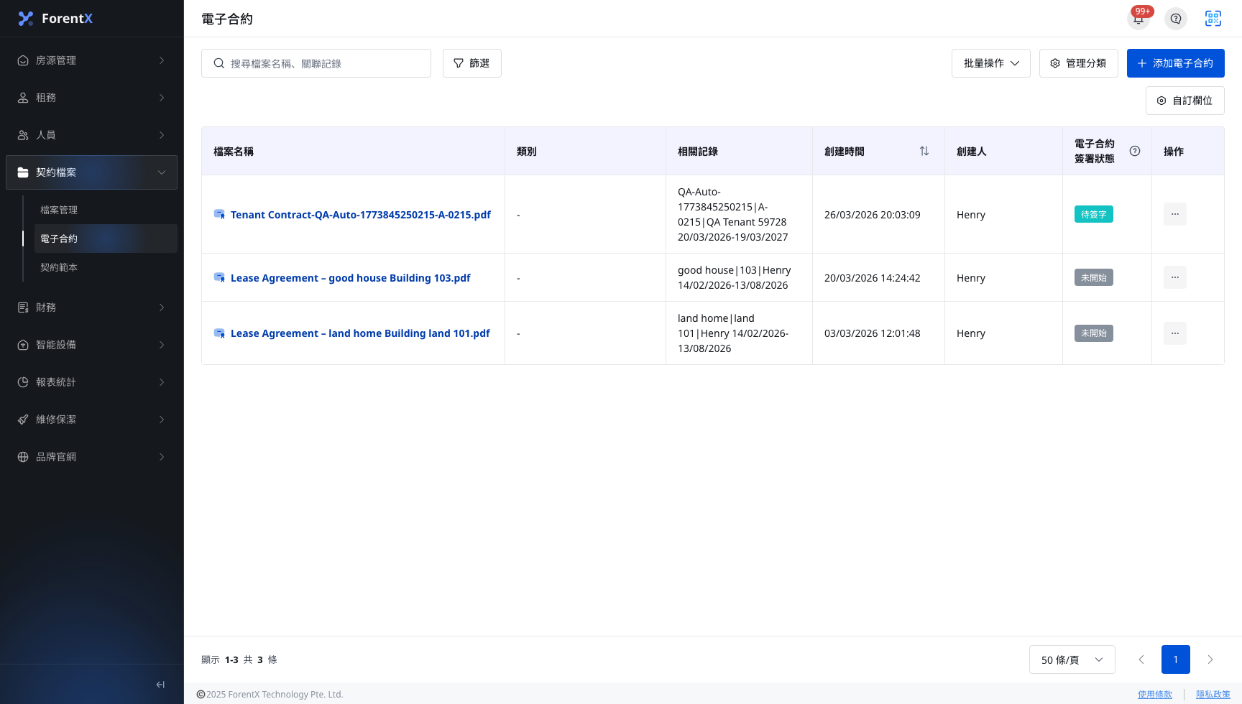
Task: Open the more actions menu for Tenant Contract row
Action: pyautogui.click(x=1175, y=214)
